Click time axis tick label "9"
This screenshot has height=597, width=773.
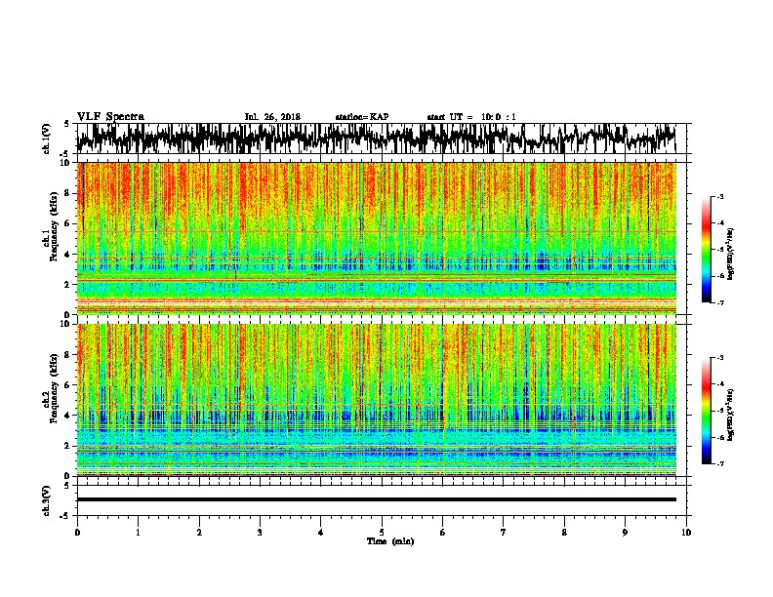[x=625, y=533]
